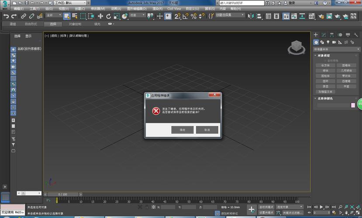Click the object name input field
This screenshot has height=218, width=362.
pos(333,105)
